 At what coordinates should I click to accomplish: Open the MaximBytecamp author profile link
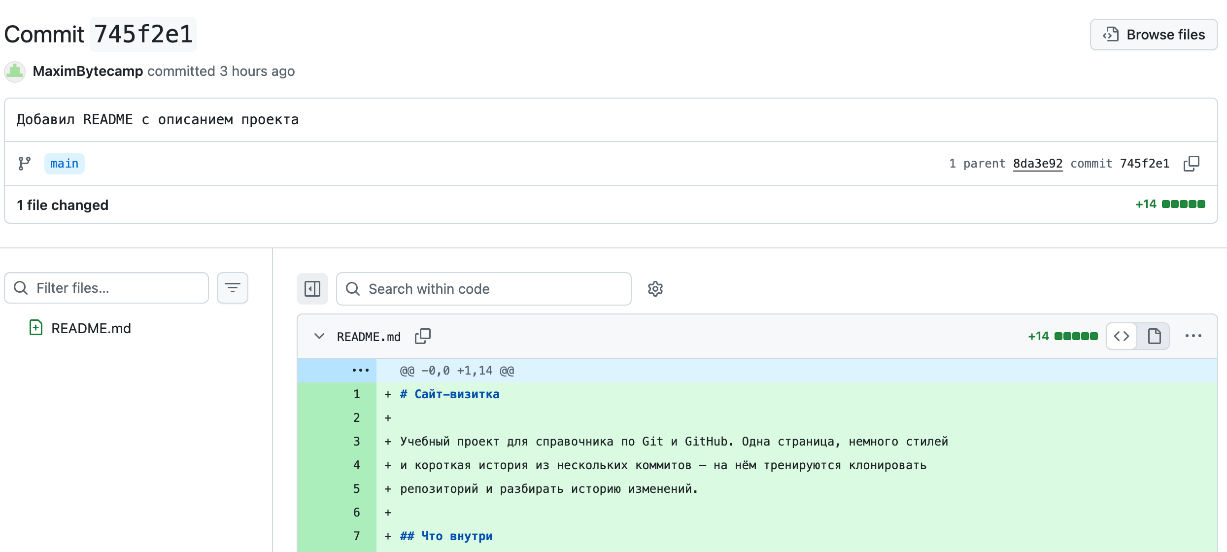pos(88,71)
